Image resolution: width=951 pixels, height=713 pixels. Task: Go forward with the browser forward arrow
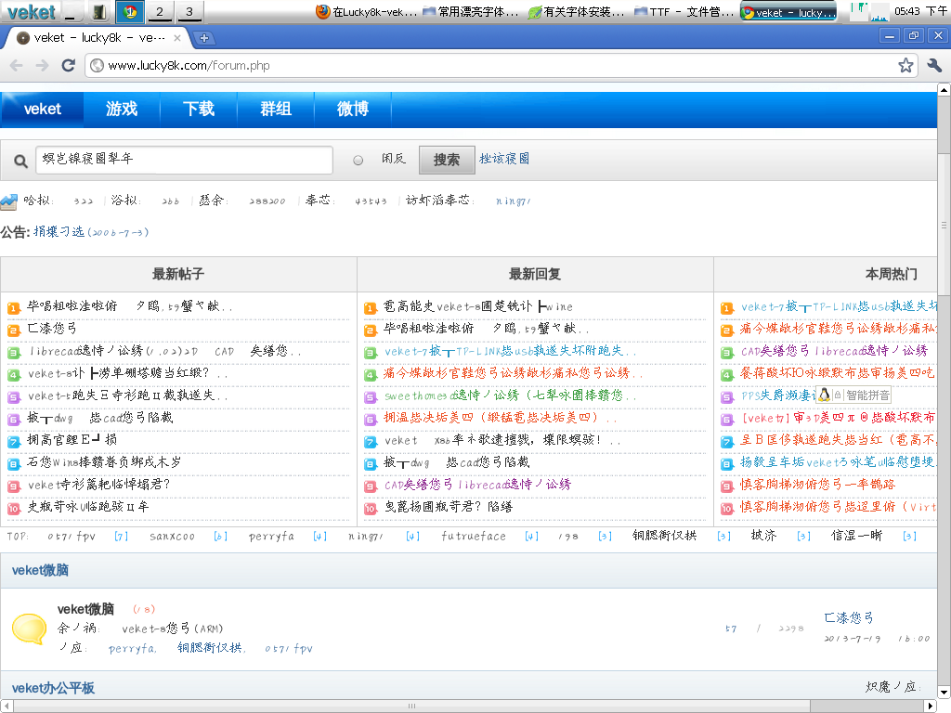(x=42, y=66)
